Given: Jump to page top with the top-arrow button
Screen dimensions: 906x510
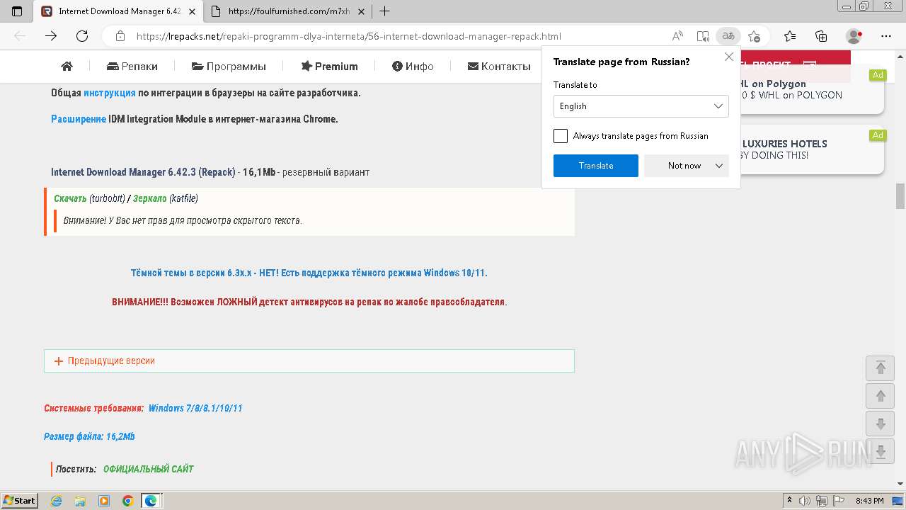Looking at the screenshot, I should [x=881, y=368].
